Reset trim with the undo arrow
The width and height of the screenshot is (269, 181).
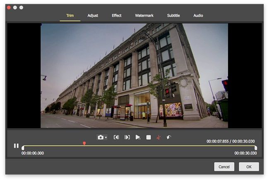(168, 137)
